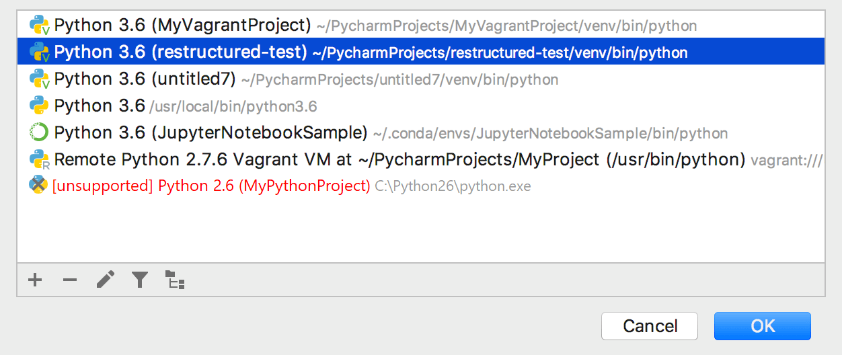
Task: Confirm with the OK button
Action: point(763,326)
